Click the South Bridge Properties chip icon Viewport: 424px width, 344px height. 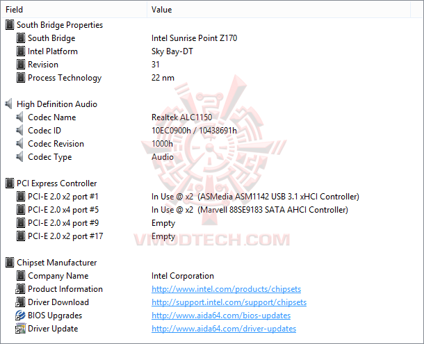pyautogui.click(x=10, y=25)
